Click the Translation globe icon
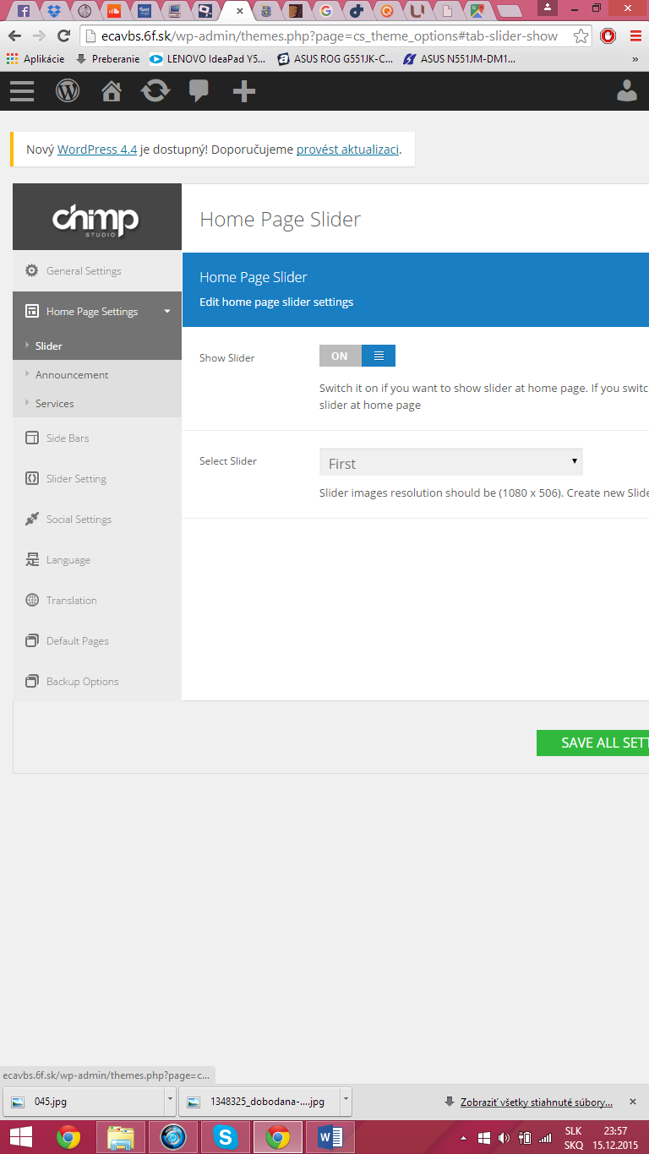Image resolution: width=649 pixels, height=1154 pixels. click(x=32, y=600)
